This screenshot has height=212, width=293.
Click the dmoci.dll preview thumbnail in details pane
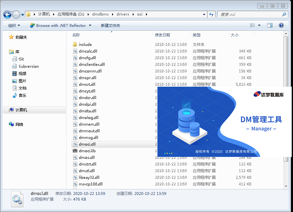17,199
